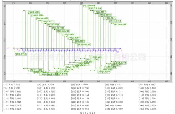The image size is (175, 114).
Task: Select the [99]0.8089 measurement label on chart
Action: pos(34,12)
